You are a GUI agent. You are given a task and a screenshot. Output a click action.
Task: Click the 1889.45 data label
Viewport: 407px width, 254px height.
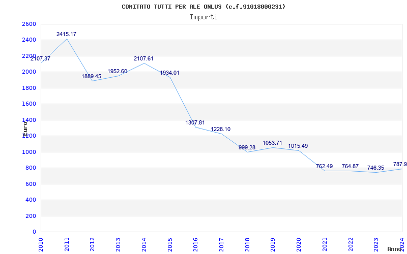coord(92,77)
